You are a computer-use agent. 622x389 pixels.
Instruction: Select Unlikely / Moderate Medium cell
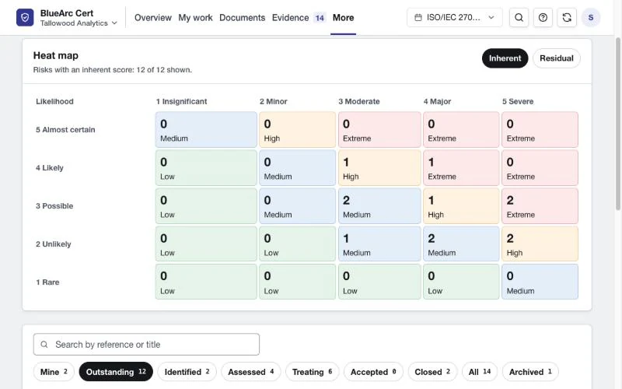[379, 244]
